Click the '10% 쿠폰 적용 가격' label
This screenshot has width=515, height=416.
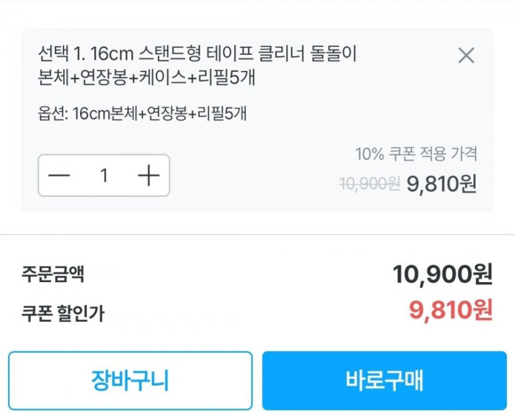pos(416,154)
